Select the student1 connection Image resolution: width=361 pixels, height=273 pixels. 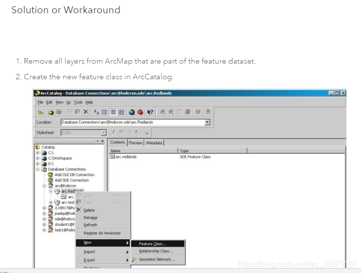[65, 225]
